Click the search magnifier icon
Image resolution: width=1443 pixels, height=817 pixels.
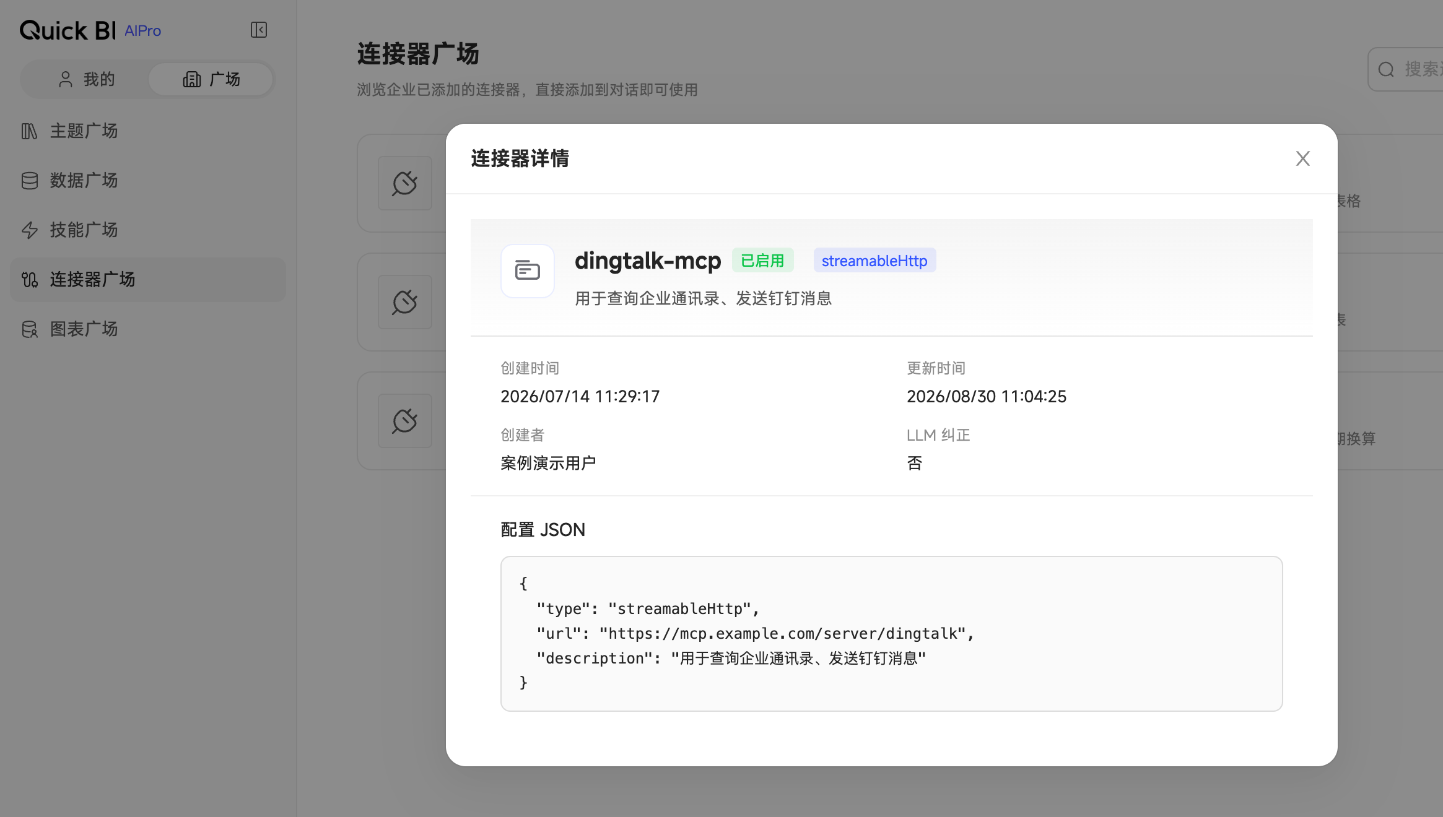pyautogui.click(x=1386, y=69)
